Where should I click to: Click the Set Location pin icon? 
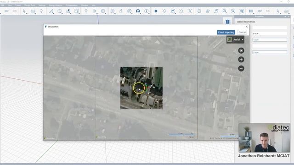tap(86, 11)
